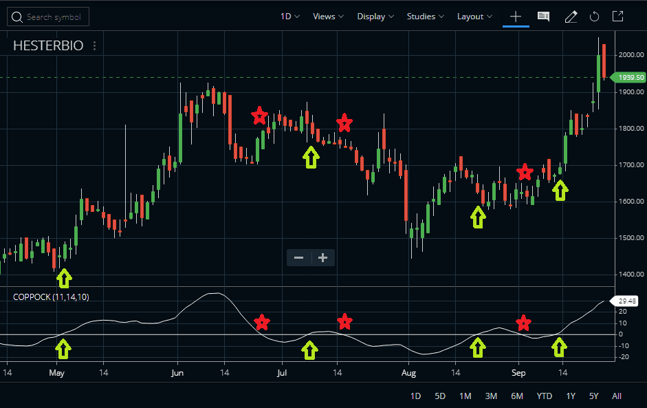Zoom out with the minus button

pos(298,258)
